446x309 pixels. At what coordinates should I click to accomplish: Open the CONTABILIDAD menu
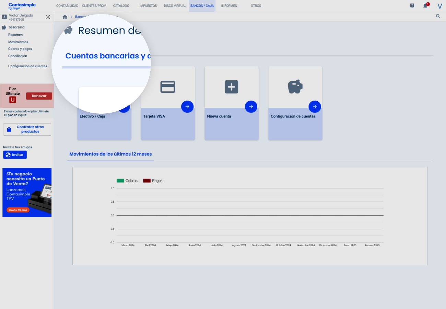coord(67,6)
